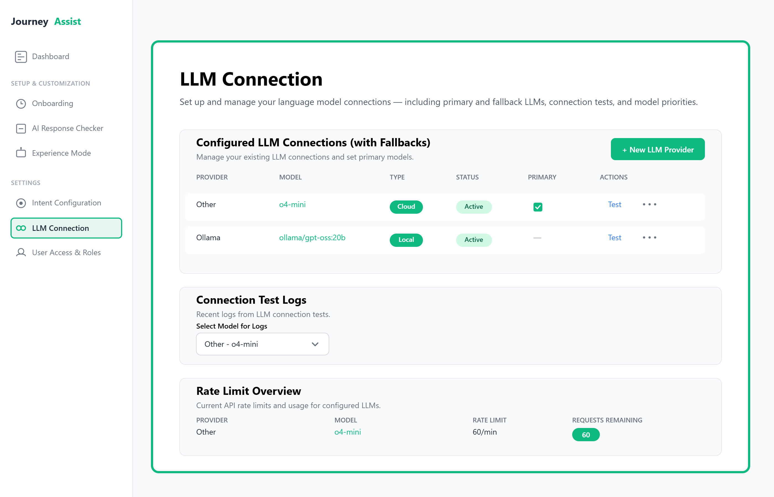
Task: Uncheck the primary checkbox for o4-mini
Action: pos(538,207)
